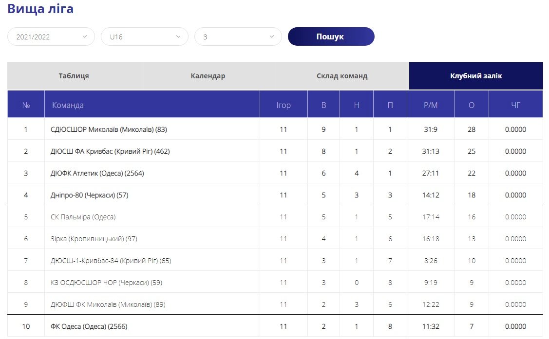Image resolution: width=549 pixels, height=339 pixels.
Task: Click points value 13 for Зірка
Action: pyautogui.click(x=472, y=239)
